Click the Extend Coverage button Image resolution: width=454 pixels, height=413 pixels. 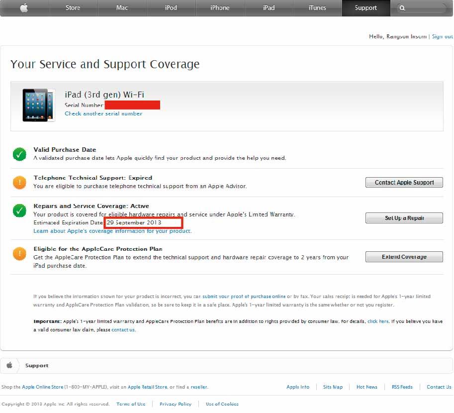[x=404, y=257]
